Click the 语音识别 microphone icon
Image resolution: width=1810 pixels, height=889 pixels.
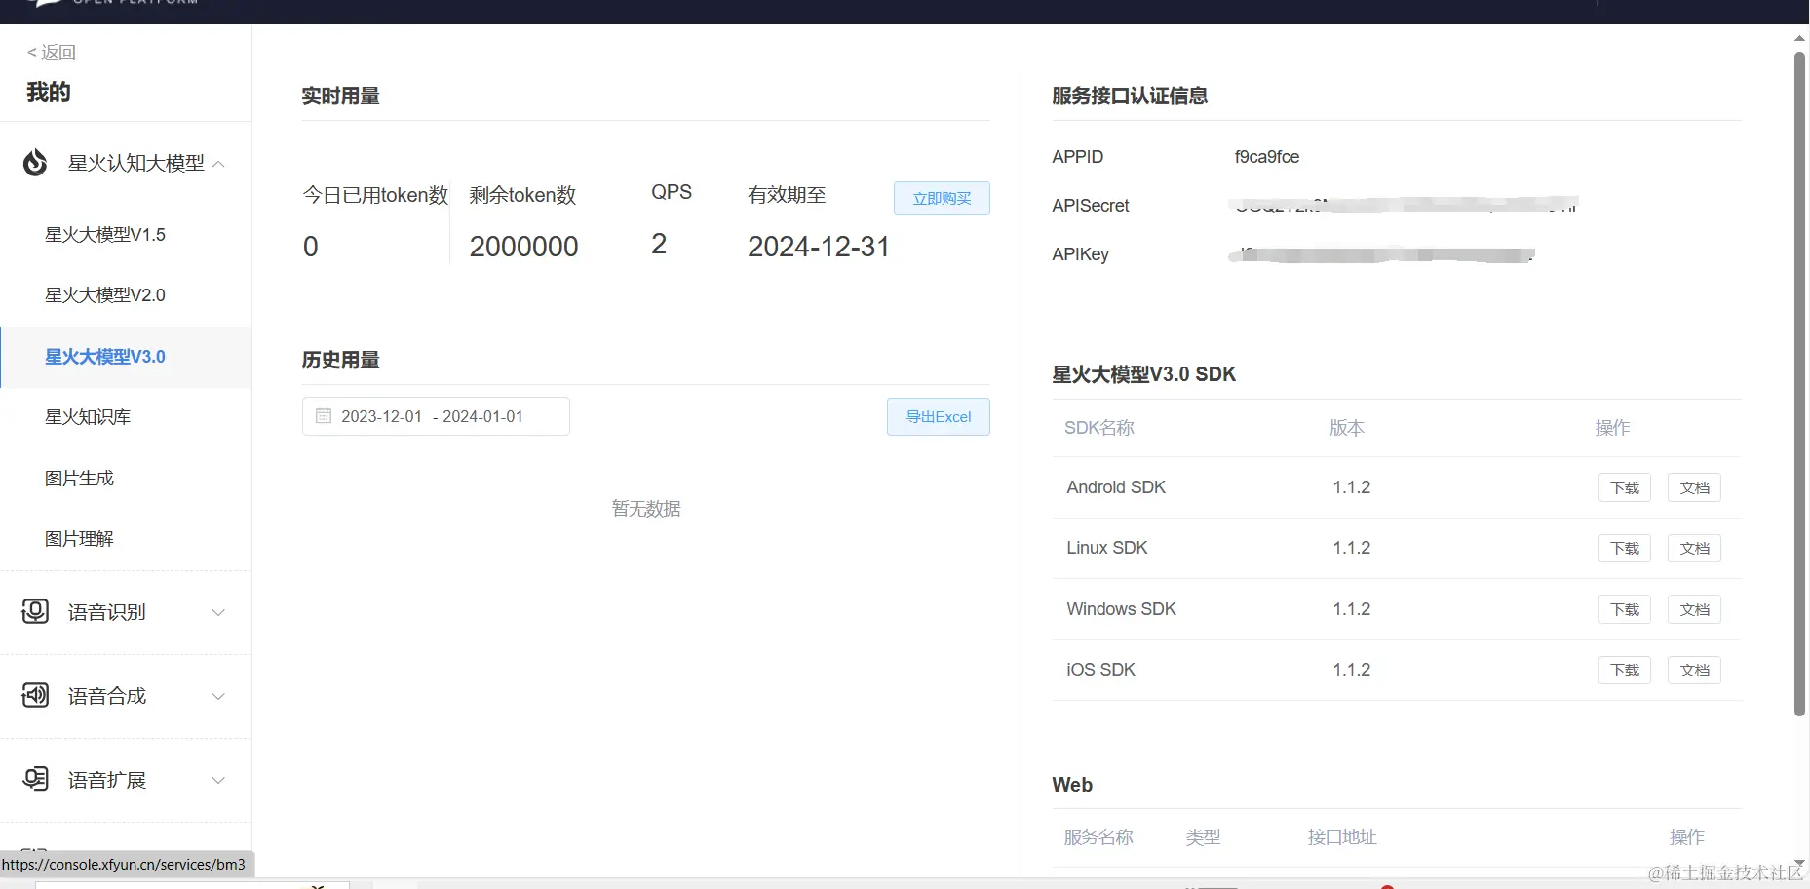click(x=35, y=611)
